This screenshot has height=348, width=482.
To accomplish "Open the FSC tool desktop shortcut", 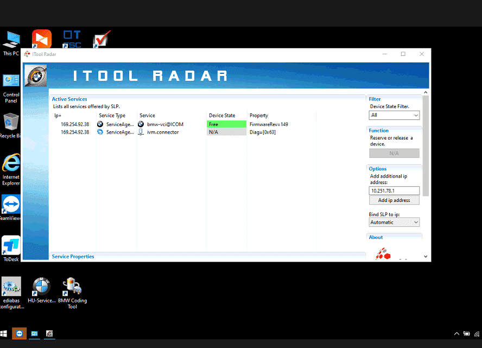I will point(72,39).
